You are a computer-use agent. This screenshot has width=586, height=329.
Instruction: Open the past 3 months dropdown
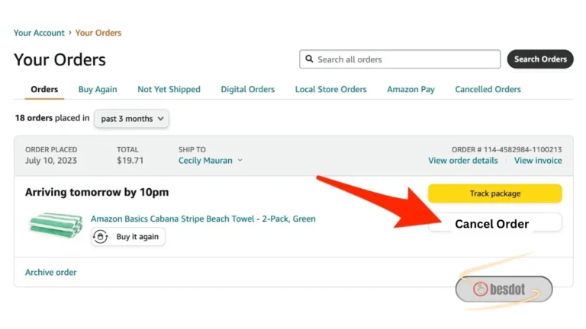click(131, 119)
